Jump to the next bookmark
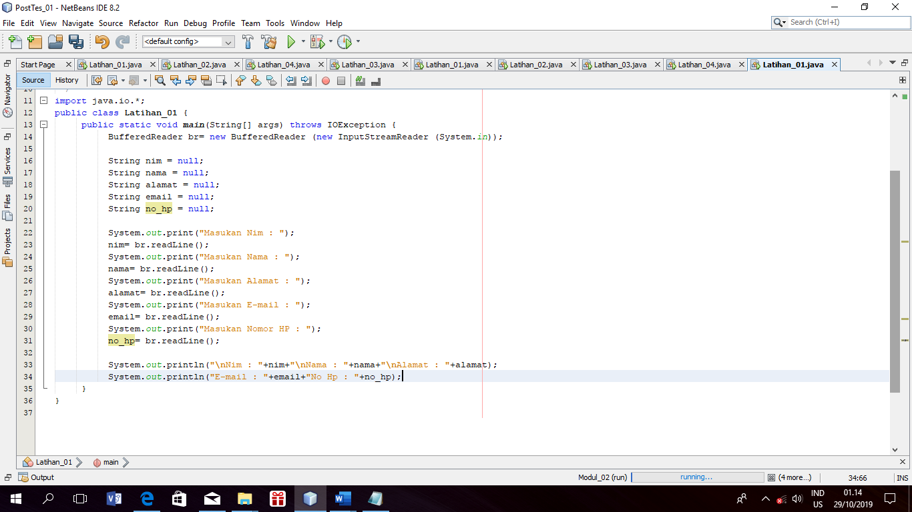The width and height of the screenshot is (912, 512). tap(256, 81)
